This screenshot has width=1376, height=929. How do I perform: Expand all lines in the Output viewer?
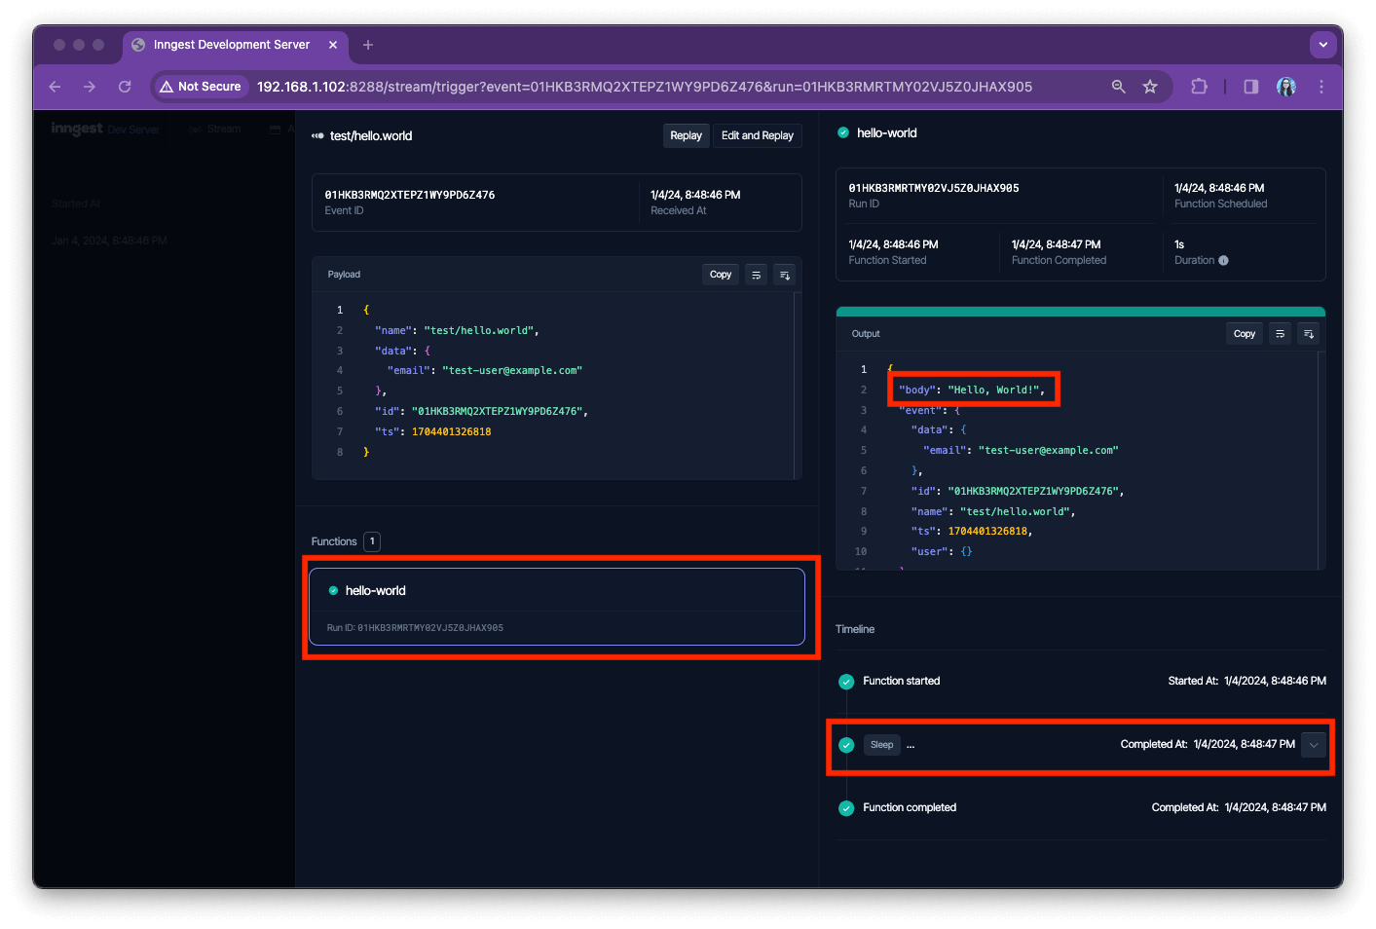(1308, 333)
